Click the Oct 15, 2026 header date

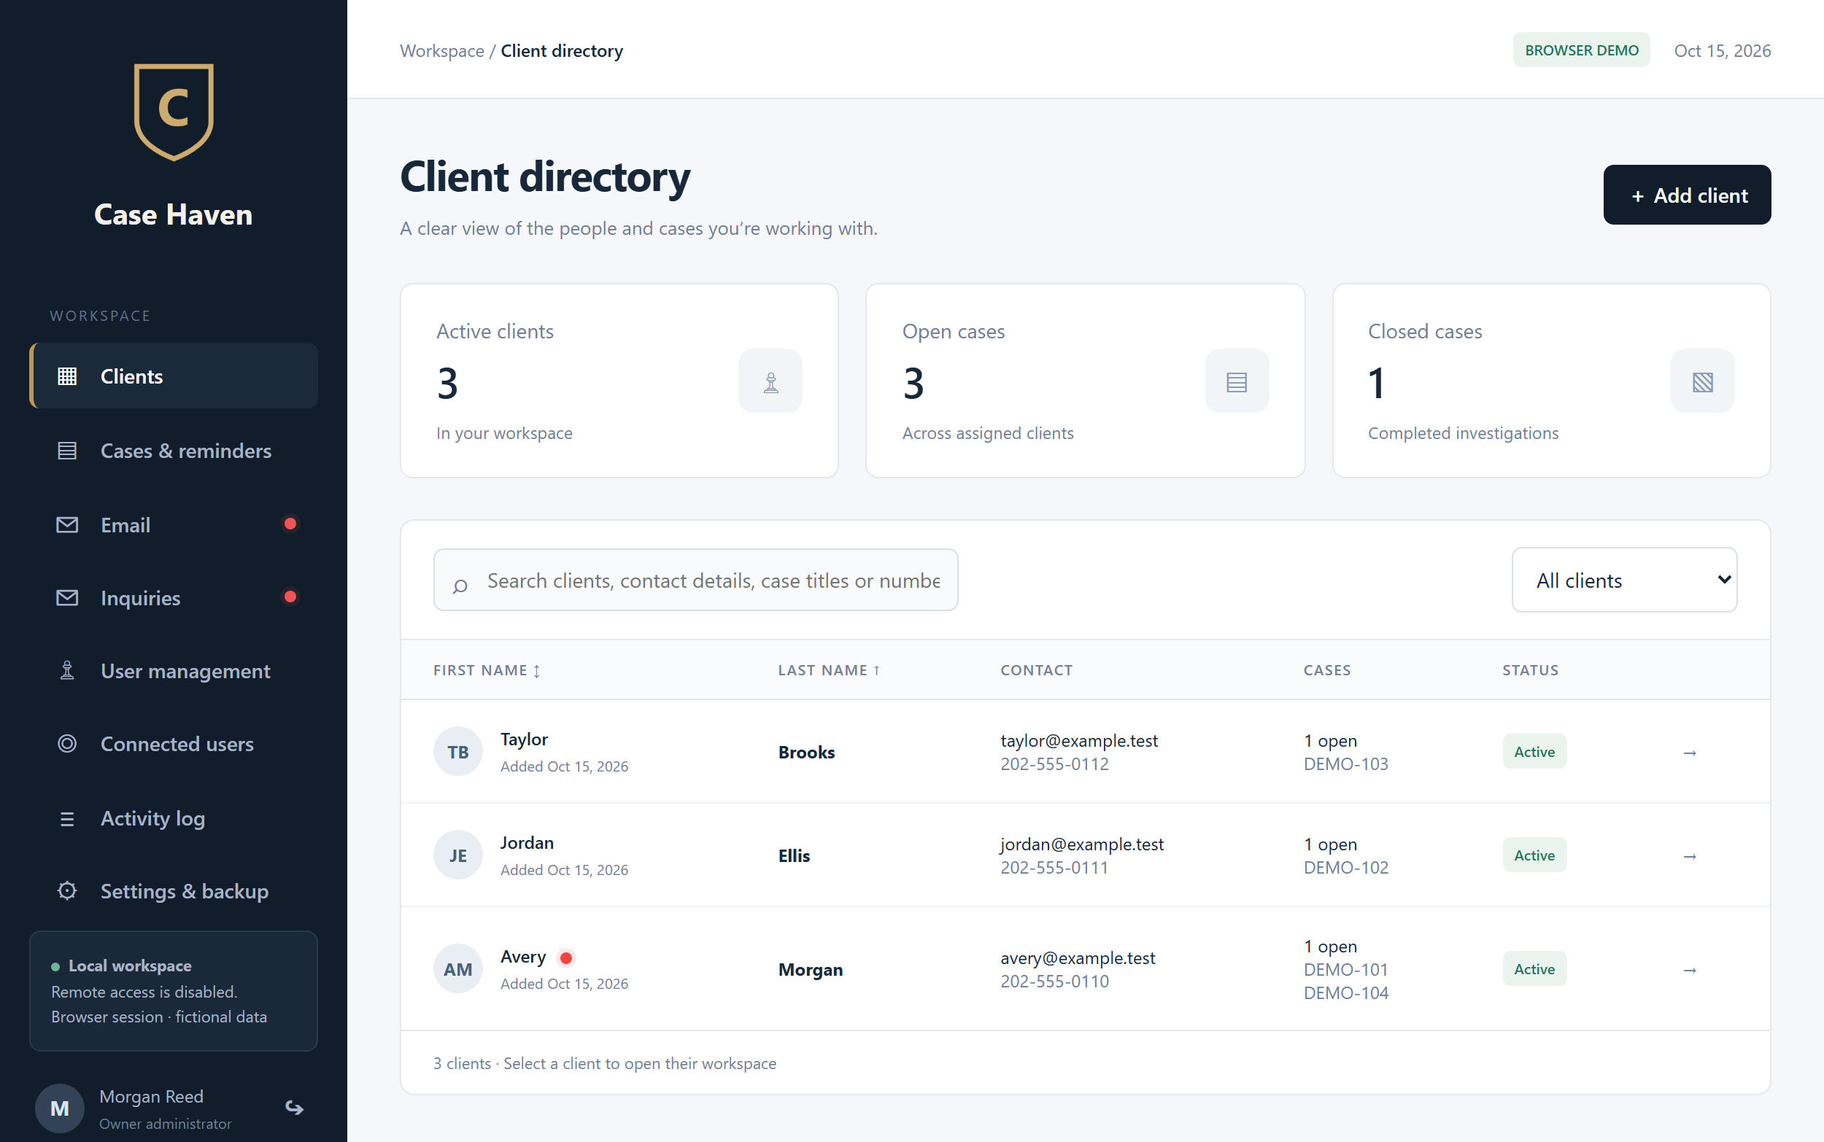pos(1722,50)
